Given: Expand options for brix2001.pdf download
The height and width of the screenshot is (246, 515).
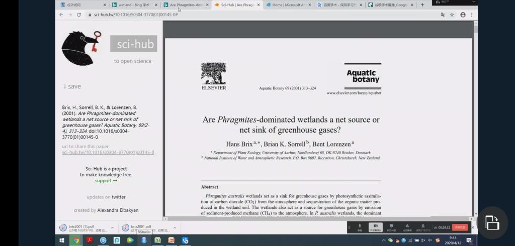Looking at the screenshot, I should [175, 228].
